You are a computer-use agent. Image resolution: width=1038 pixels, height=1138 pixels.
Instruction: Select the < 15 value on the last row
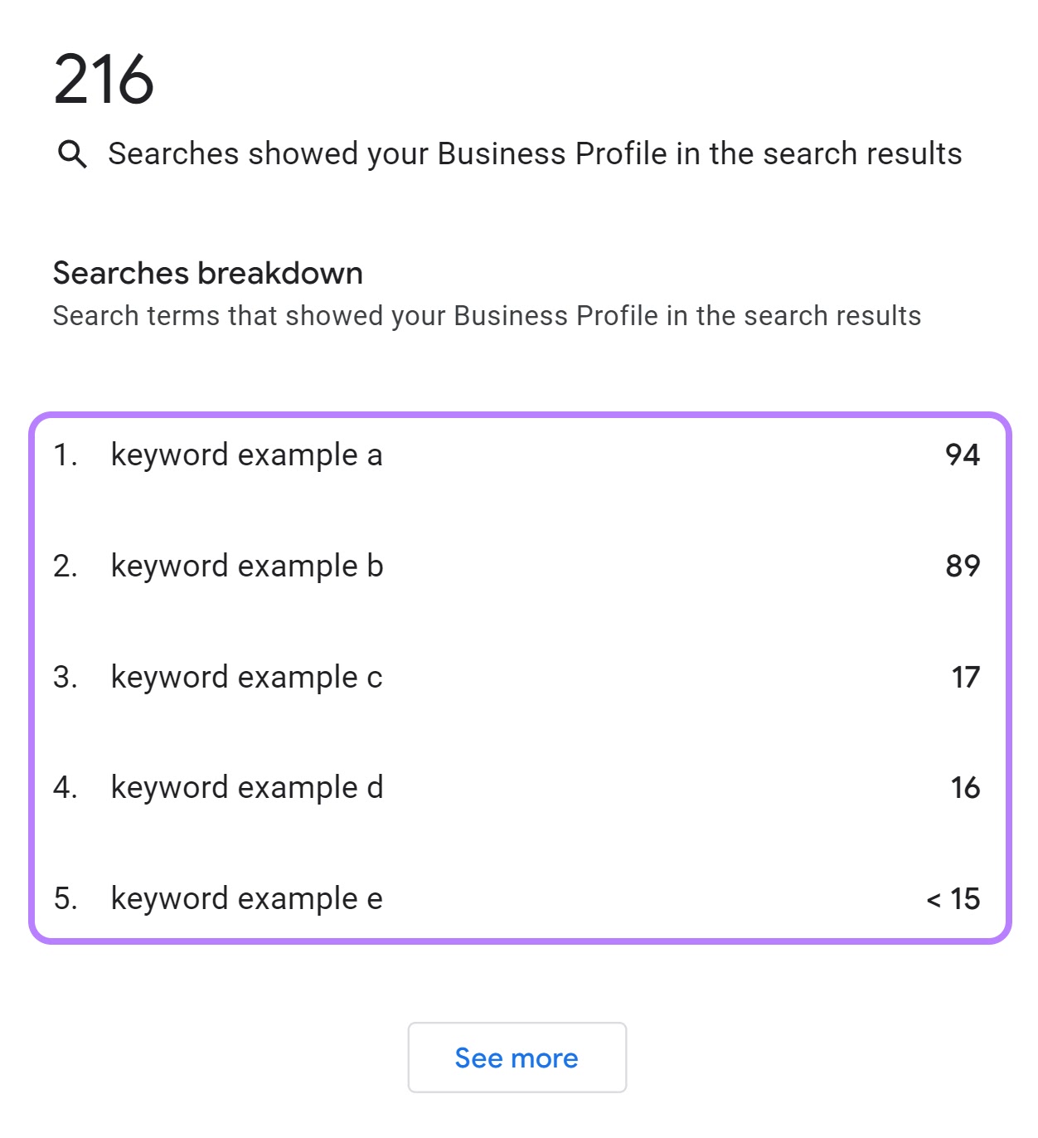[954, 898]
